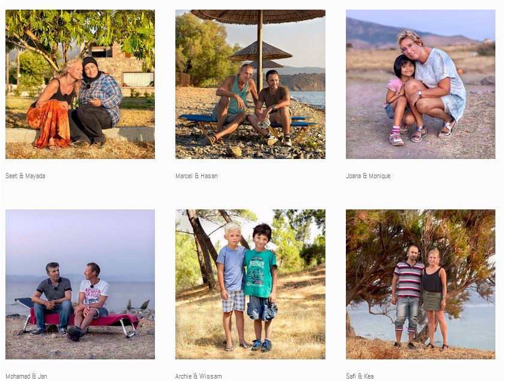Screen dimensions: 505x381
Task: View the image with woman in orange skirt
Action: click(x=80, y=84)
